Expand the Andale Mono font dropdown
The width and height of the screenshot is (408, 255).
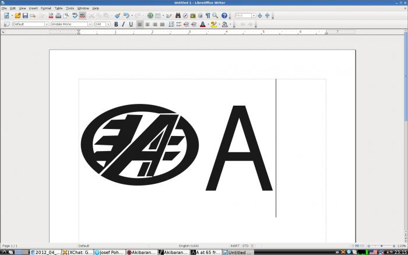(90, 25)
